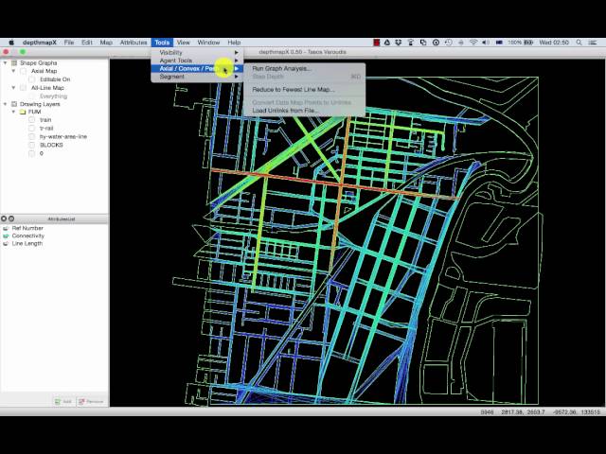Expand the Visibility submenu arrow
This screenshot has width=606, height=454.
click(237, 53)
